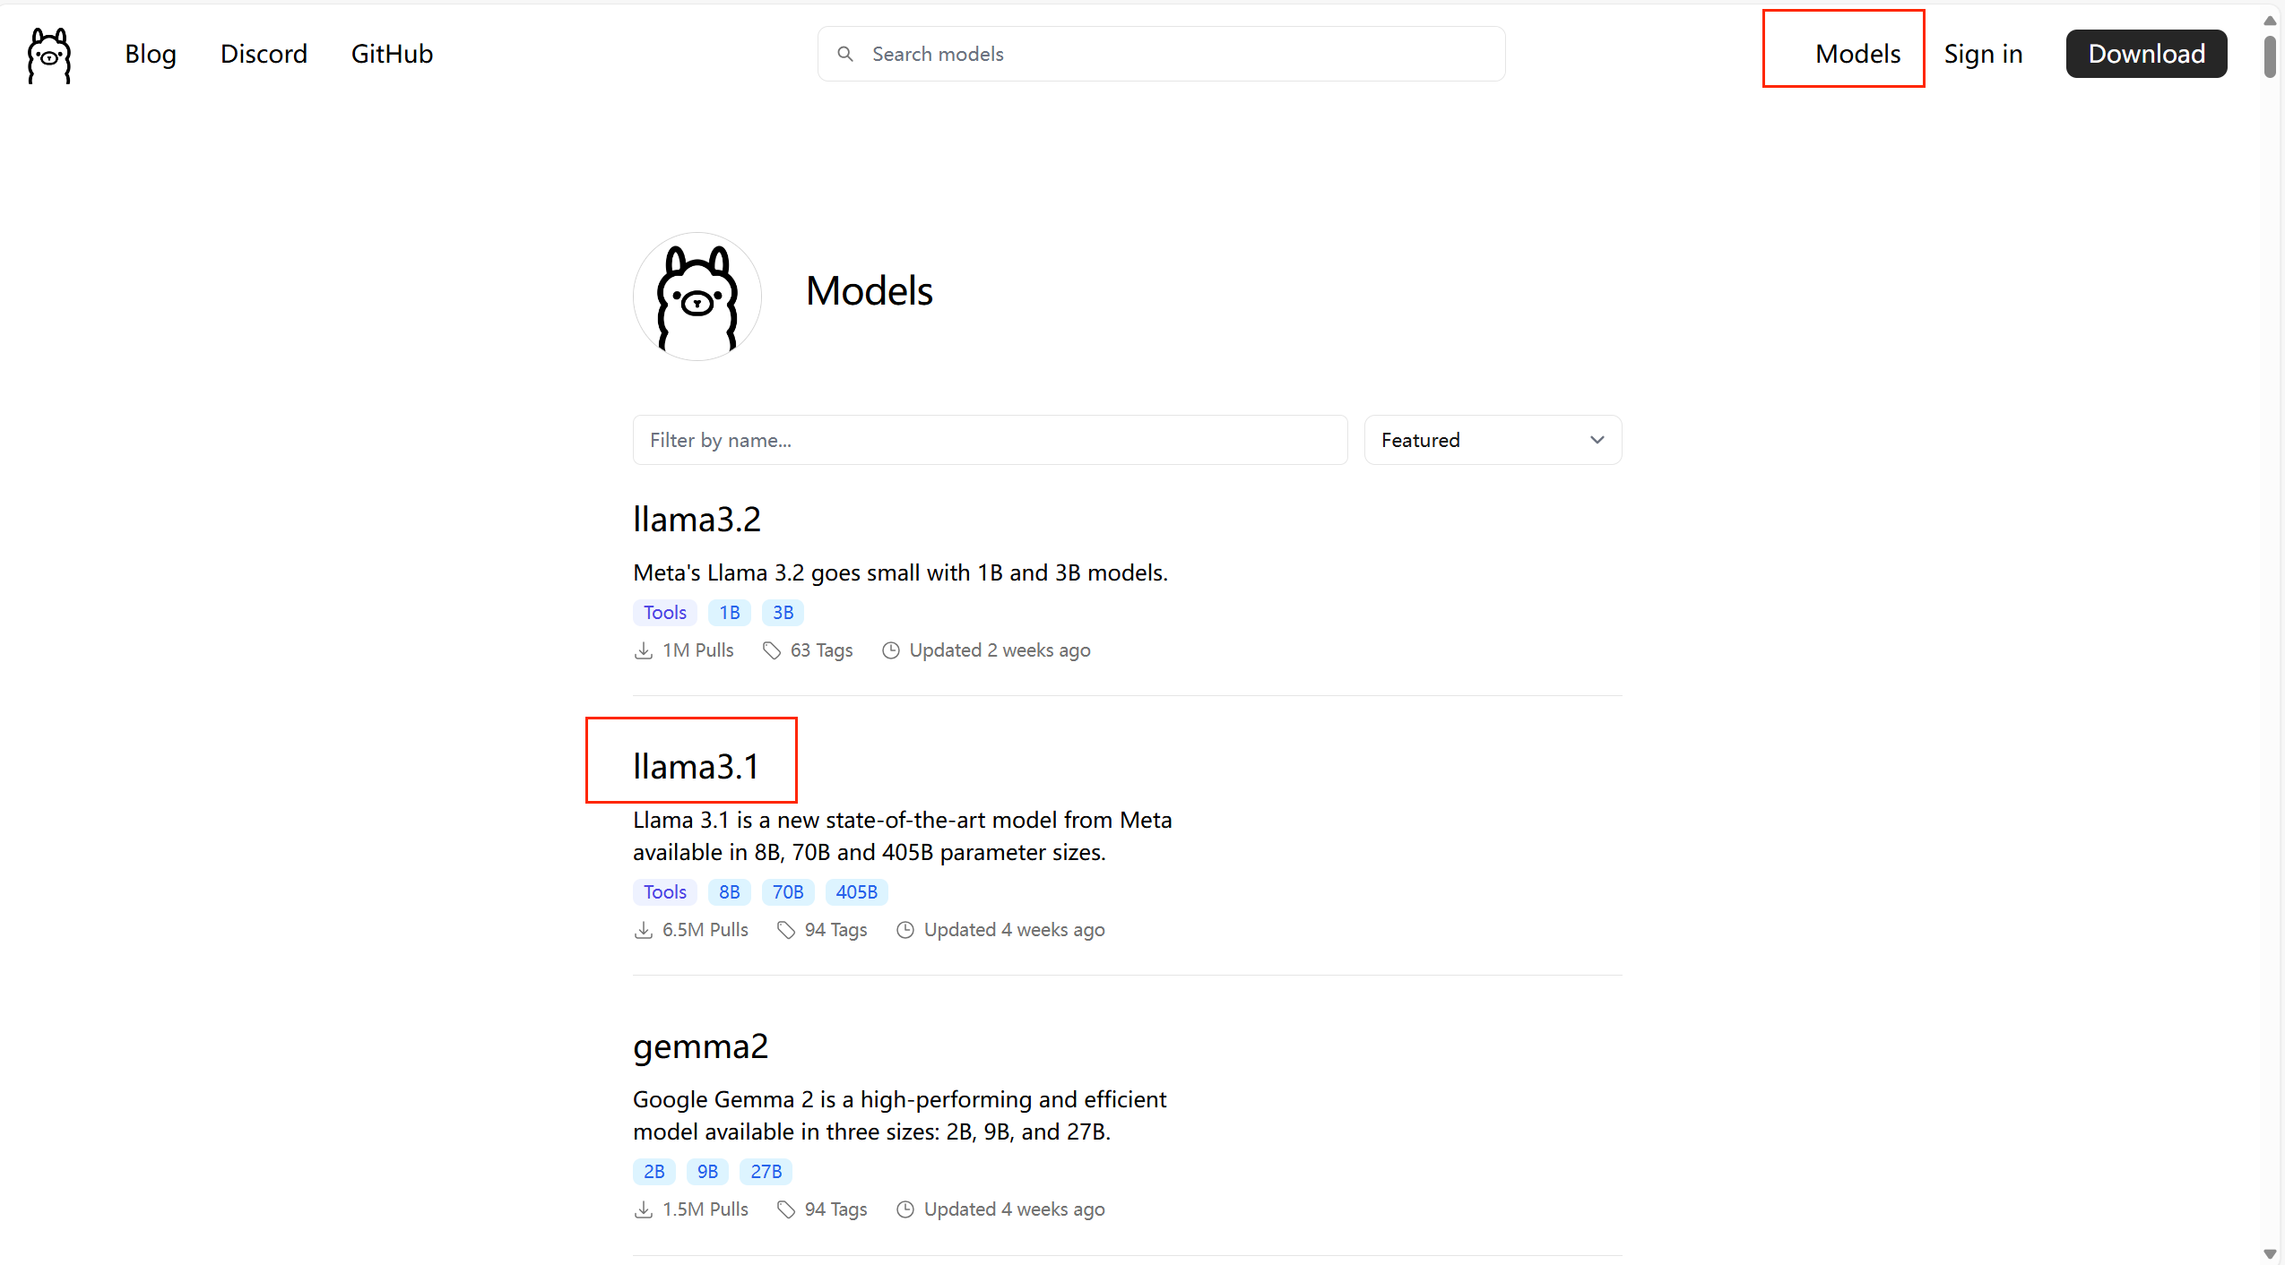Click the tag icon in gemma2 row
This screenshot has height=1265, width=2285.
coord(785,1209)
